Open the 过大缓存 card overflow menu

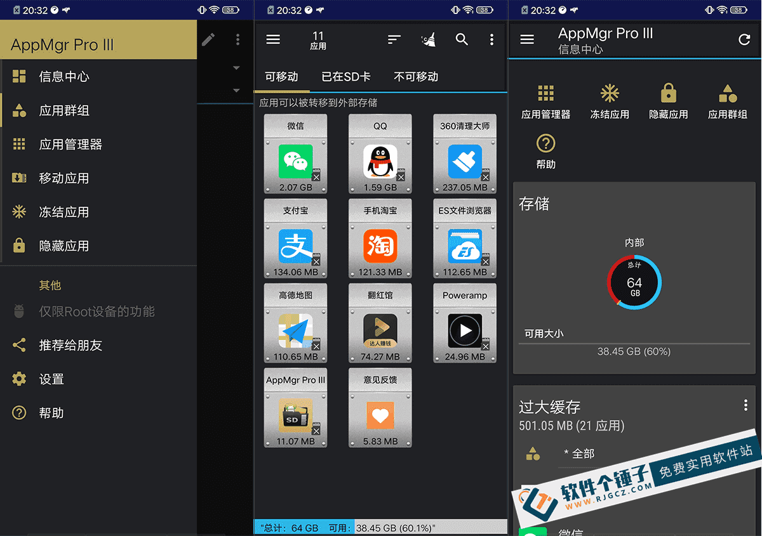(x=745, y=405)
